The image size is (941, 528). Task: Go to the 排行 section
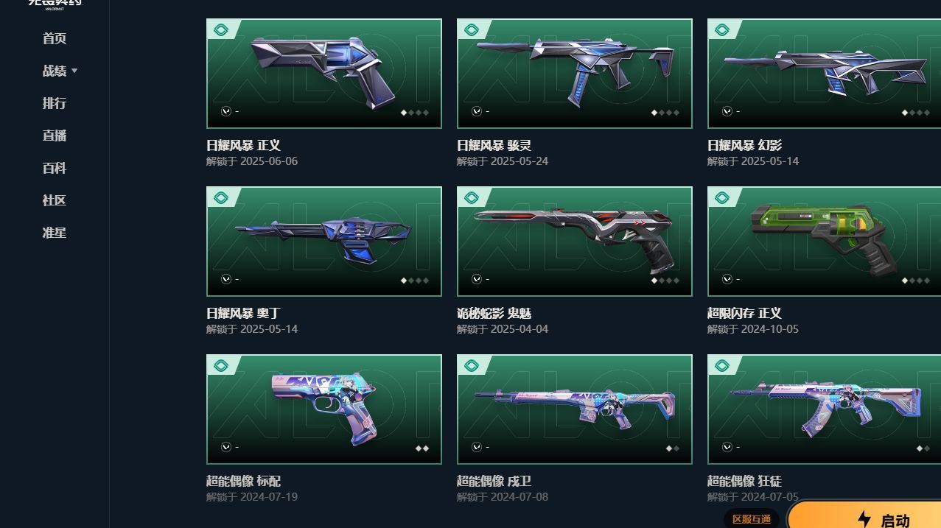click(55, 103)
